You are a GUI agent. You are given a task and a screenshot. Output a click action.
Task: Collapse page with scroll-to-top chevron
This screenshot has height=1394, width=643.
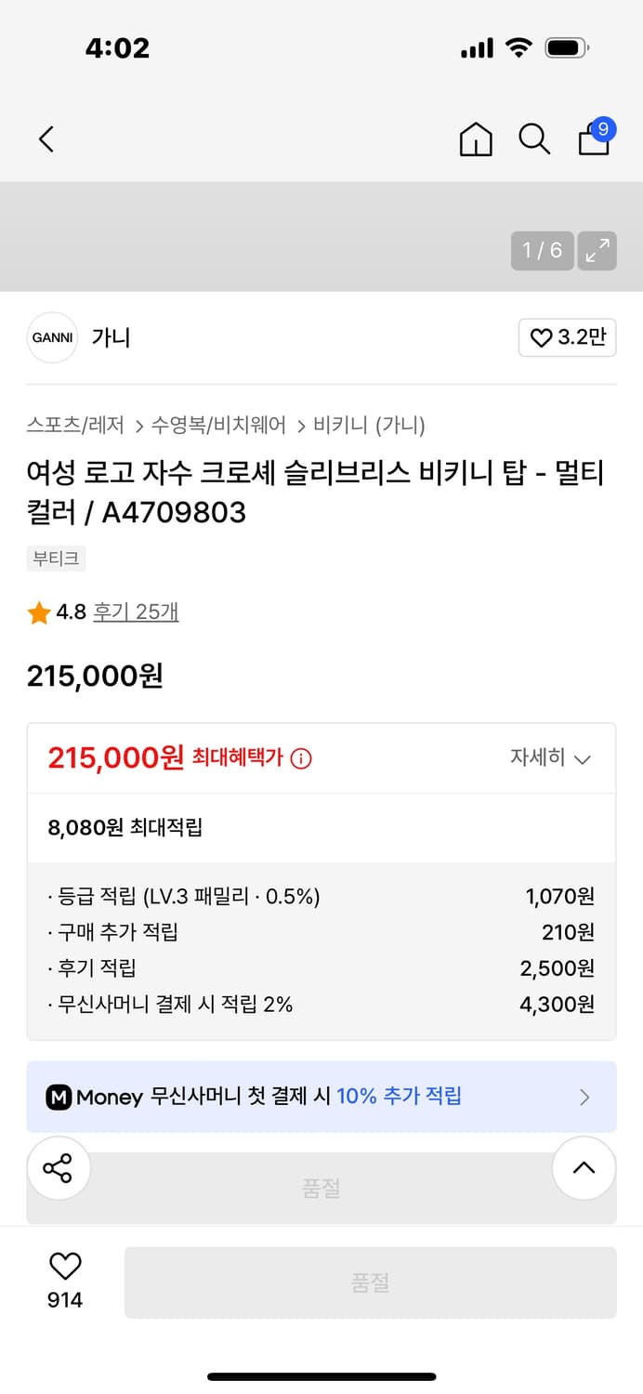pyautogui.click(x=584, y=1168)
